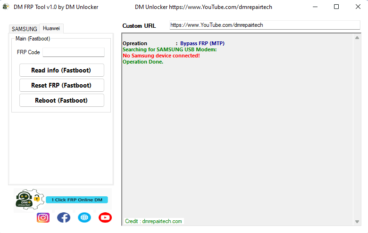
Task: Click 'Searching for SAMSUNG USB Modem:' log line
Action: coord(170,49)
